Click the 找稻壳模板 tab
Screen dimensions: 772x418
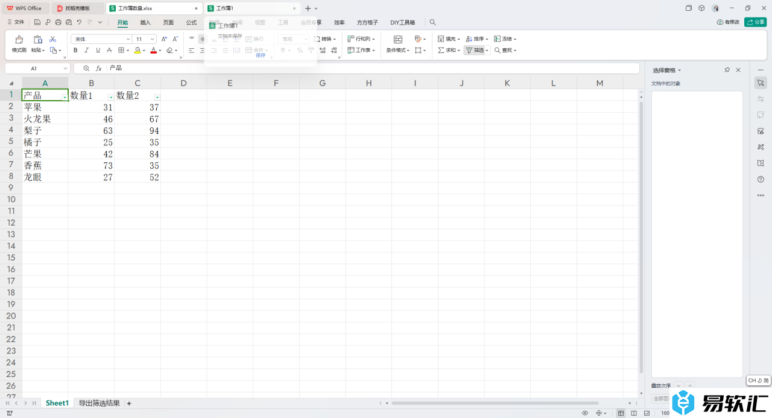tap(77, 8)
